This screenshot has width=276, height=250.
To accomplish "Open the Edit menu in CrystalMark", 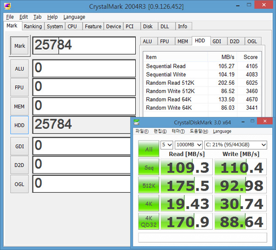I will pos(23,17).
